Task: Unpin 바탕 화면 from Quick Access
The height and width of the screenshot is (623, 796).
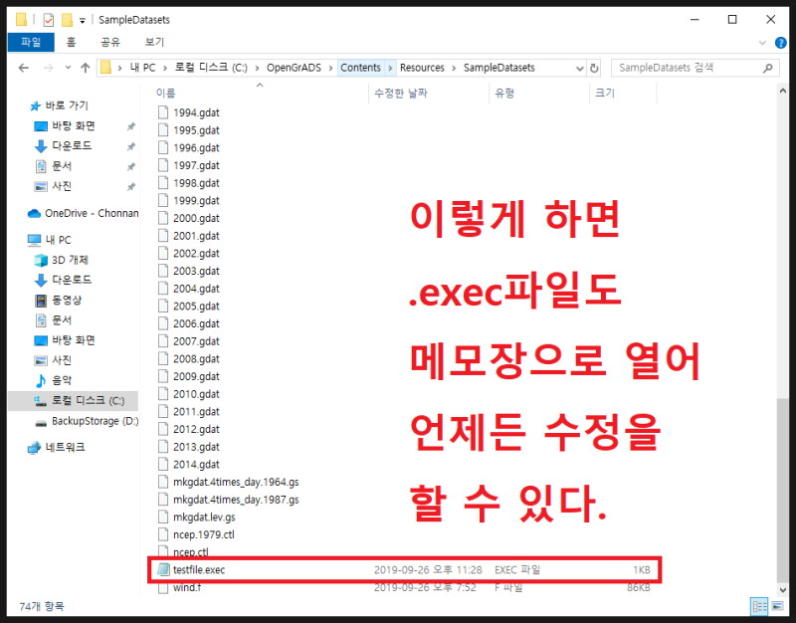Action: (x=130, y=126)
